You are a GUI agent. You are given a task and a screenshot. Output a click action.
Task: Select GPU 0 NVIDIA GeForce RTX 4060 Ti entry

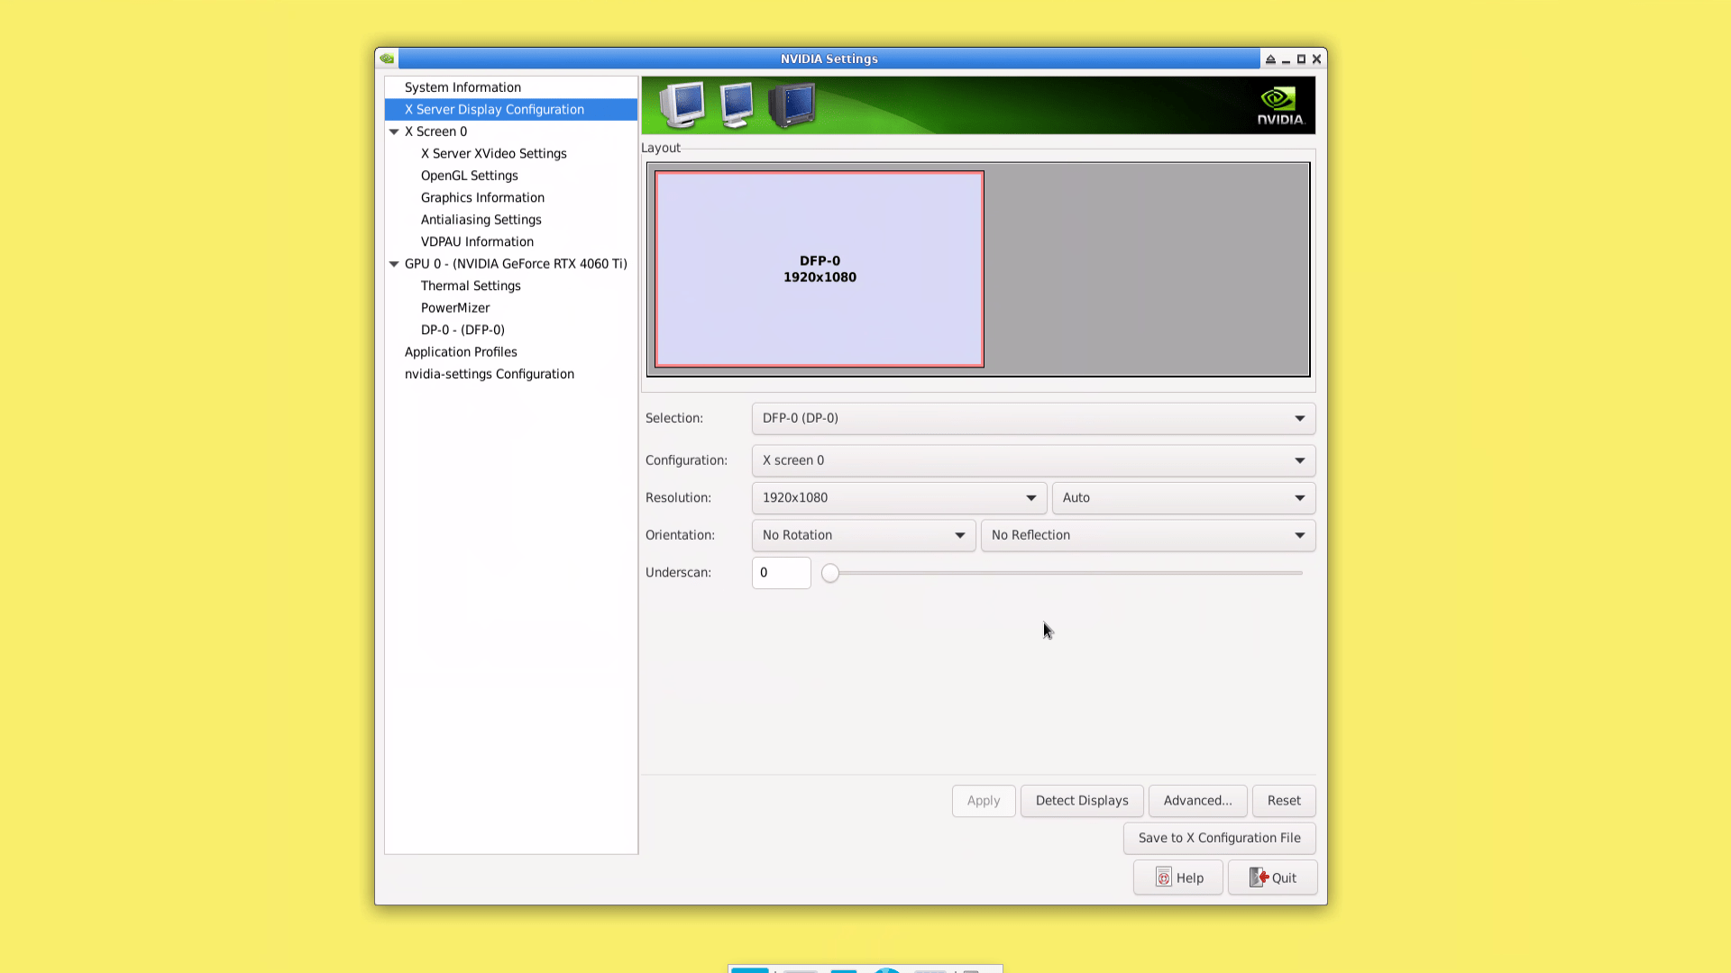click(516, 264)
